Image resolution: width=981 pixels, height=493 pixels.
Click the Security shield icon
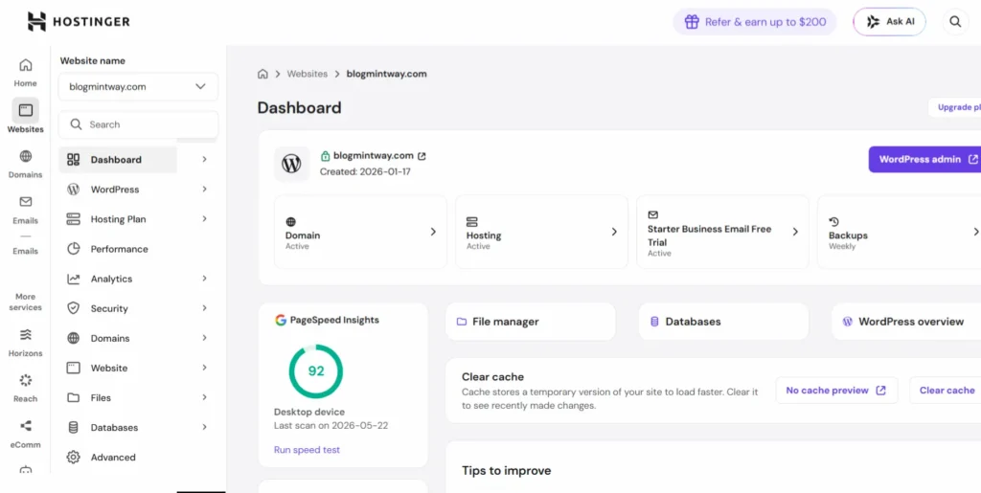pos(73,308)
